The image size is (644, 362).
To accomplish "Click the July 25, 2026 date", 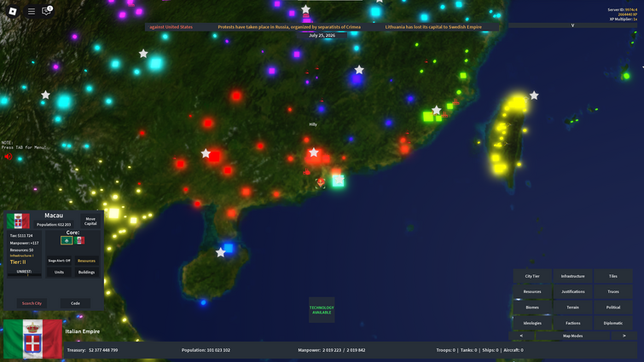I will pyautogui.click(x=322, y=36).
